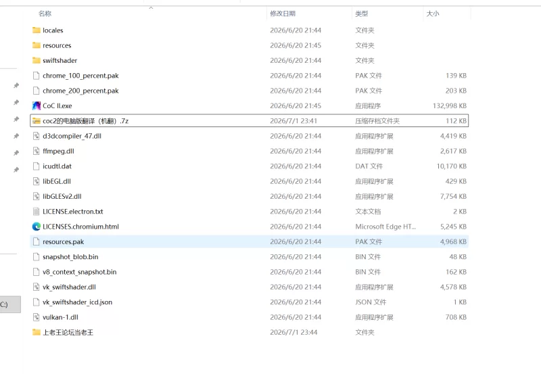Screen dimensions: 541x374
Task: Select the resources folder name
Action: [57, 45]
